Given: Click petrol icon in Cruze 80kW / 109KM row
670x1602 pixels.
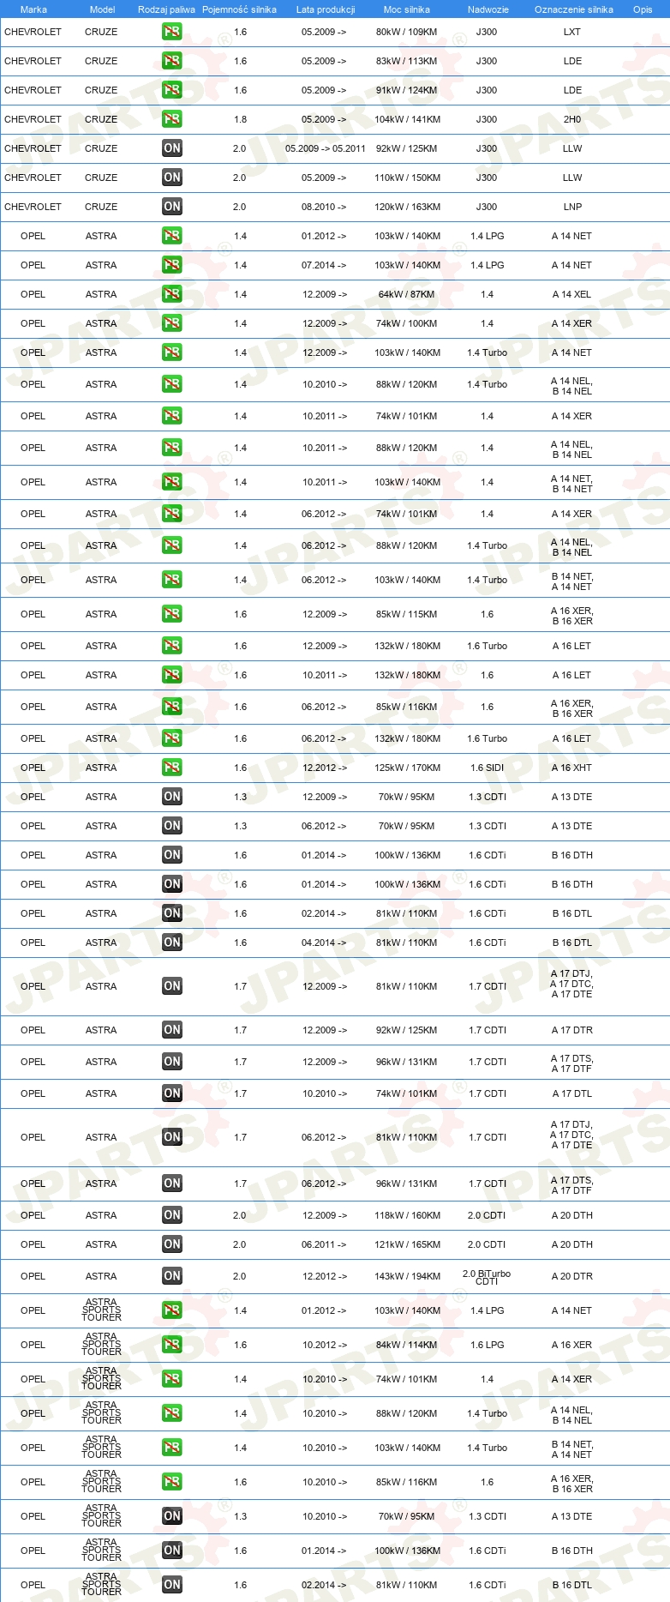Looking at the screenshot, I should [x=172, y=32].
